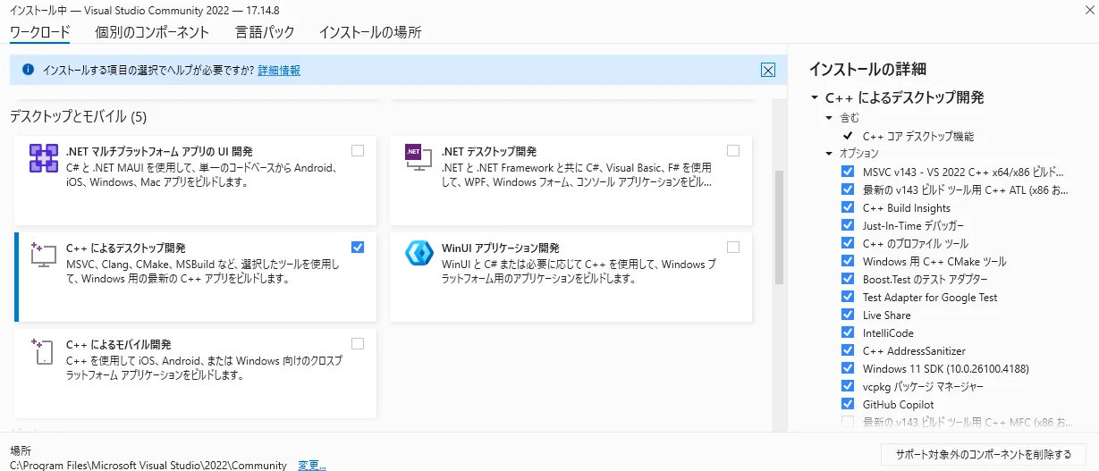Uncheck Live Share option
Image resolution: width=1099 pixels, height=471 pixels.
848,315
